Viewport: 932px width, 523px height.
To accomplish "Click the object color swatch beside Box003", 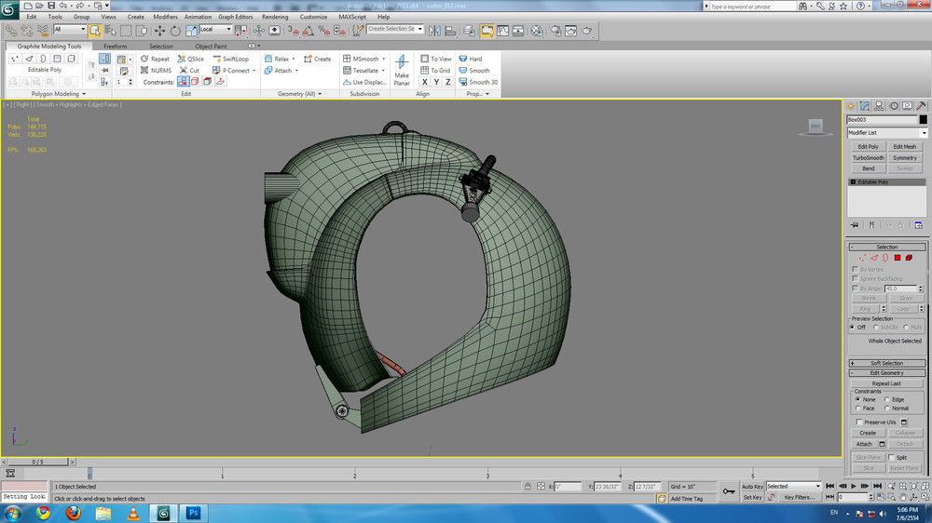I will (924, 120).
